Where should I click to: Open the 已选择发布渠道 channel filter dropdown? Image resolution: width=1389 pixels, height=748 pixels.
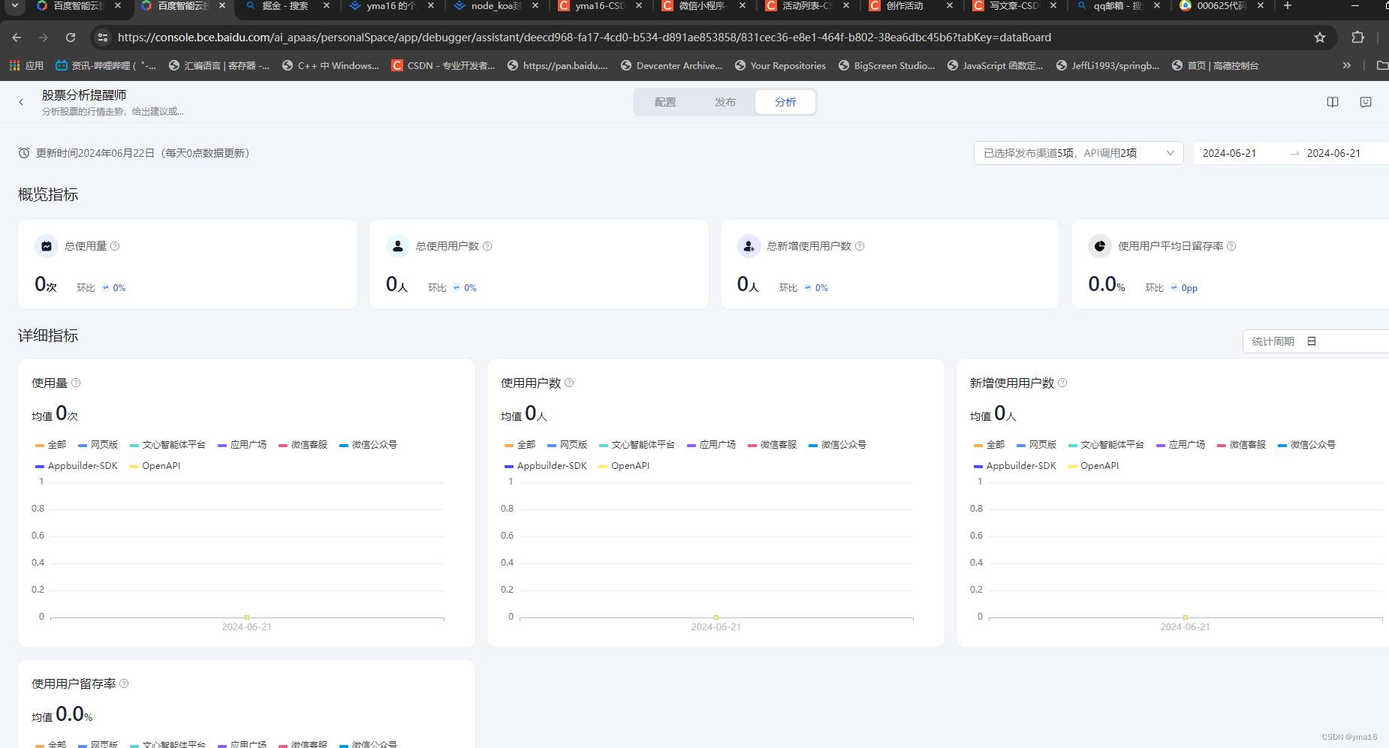coord(1079,152)
